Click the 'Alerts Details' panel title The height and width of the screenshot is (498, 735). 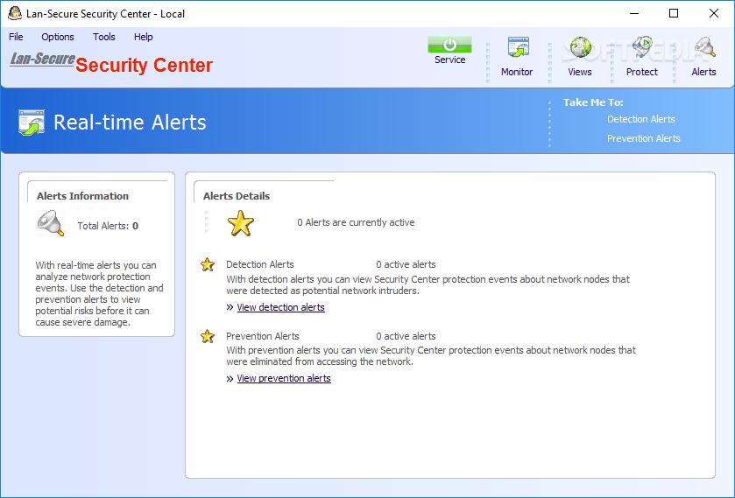pos(237,196)
